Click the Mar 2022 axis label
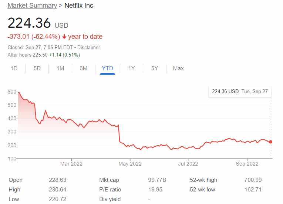The height and width of the screenshot is (204, 283). point(71,164)
